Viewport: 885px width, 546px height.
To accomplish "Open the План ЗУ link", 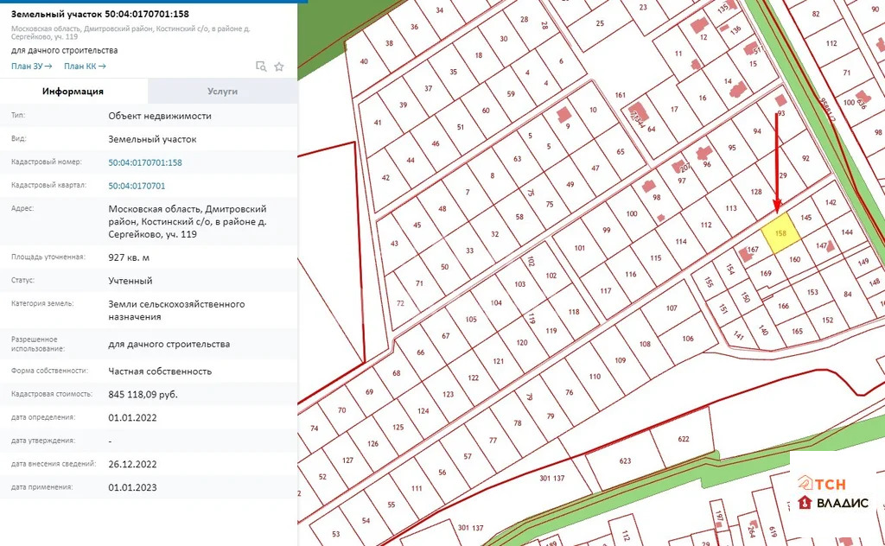I will click(31, 67).
